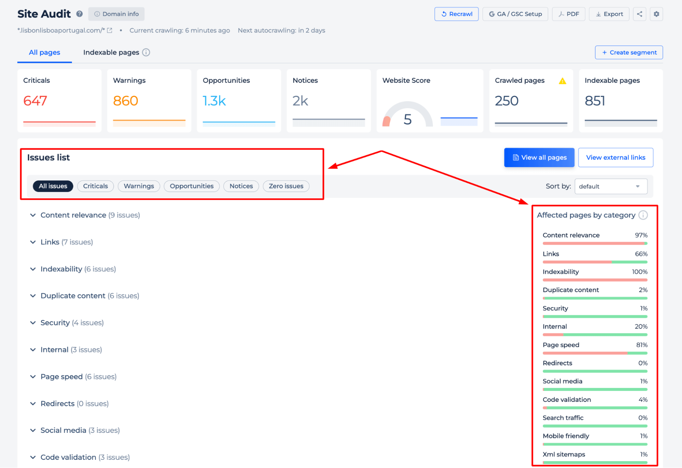This screenshot has height=468, width=682.
Task: Open View external links
Action: 616,157
